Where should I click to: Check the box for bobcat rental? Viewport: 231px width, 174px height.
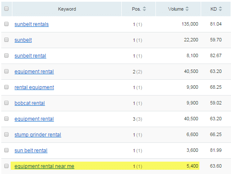click(6, 103)
